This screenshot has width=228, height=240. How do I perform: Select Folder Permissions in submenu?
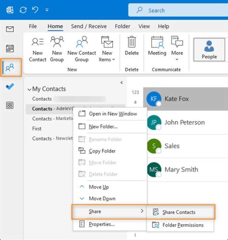pos(183,225)
